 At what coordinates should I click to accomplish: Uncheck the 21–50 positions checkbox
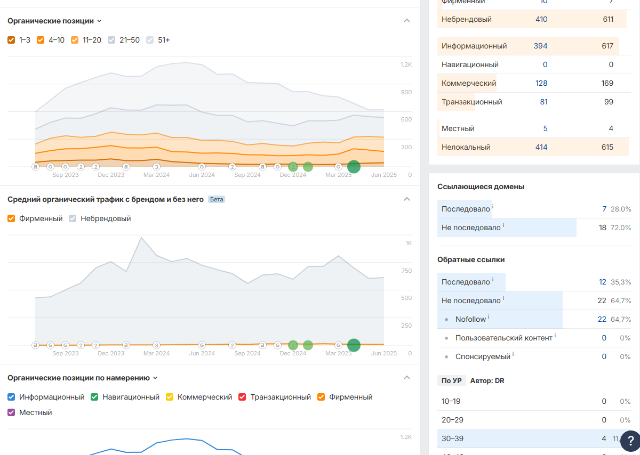[111, 40]
